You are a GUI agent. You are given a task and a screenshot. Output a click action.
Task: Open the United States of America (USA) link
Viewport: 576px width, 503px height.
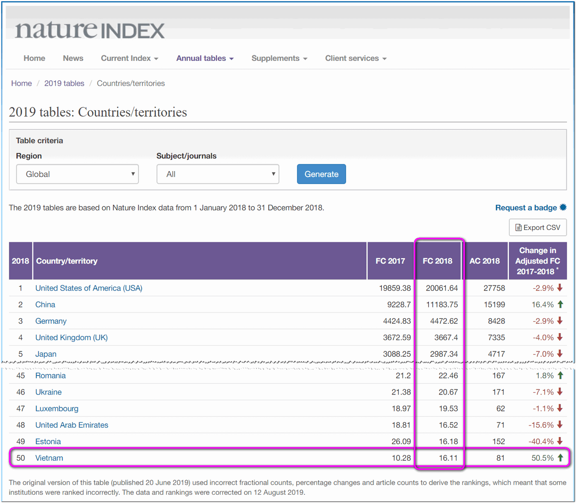click(x=89, y=288)
